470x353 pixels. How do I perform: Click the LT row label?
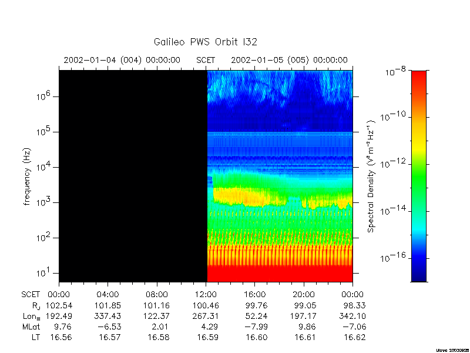36,337
